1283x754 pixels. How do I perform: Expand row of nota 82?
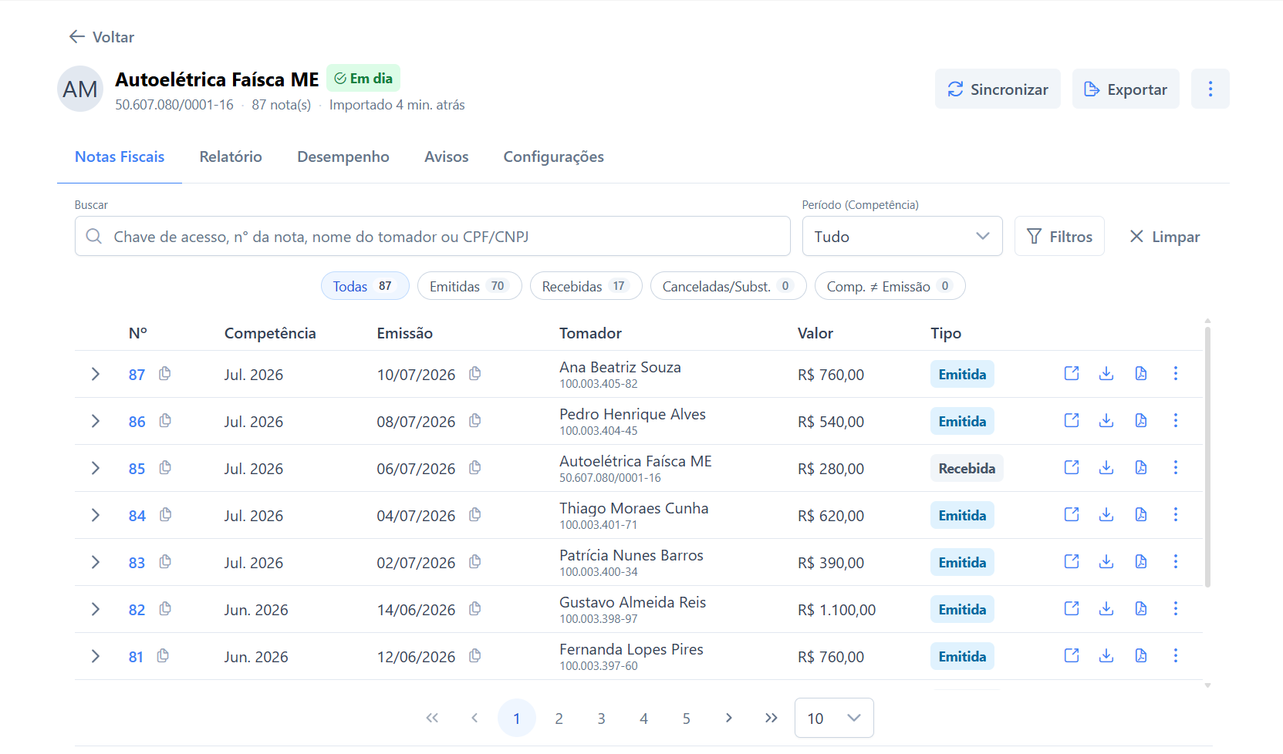coord(96,609)
